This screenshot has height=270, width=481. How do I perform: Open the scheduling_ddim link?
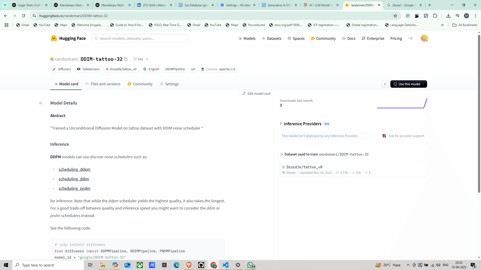click(x=74, y=179)
